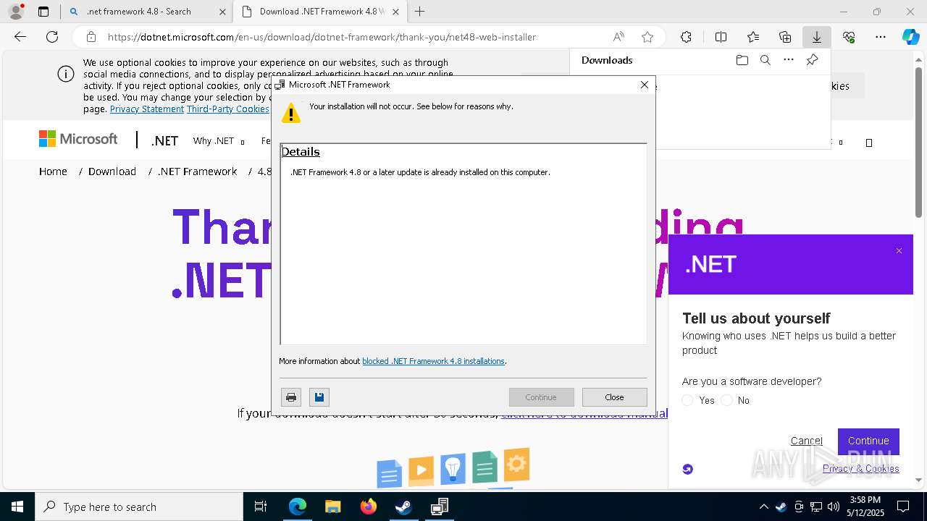
Task: View site information lock icon
Action: click(x=91, y=37)
